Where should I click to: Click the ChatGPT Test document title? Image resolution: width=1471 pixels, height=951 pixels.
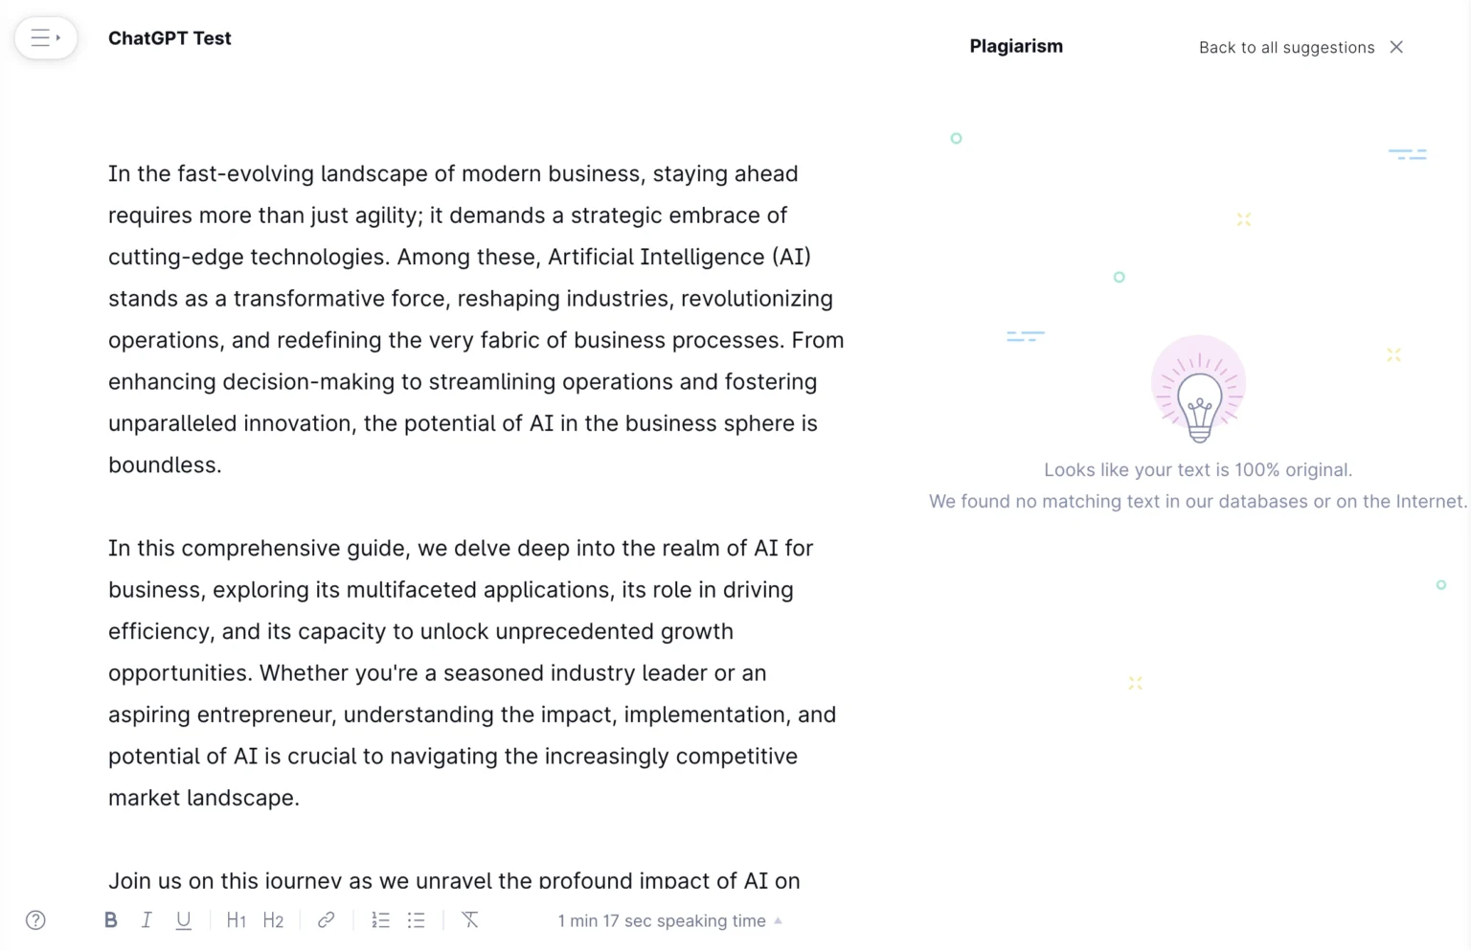[170, 38]
